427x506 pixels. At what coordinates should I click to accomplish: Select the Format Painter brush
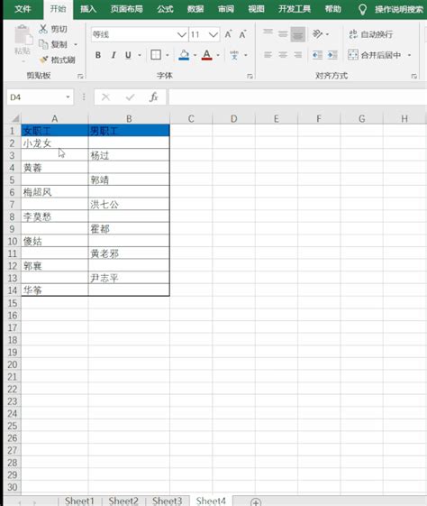pos(43,60)
